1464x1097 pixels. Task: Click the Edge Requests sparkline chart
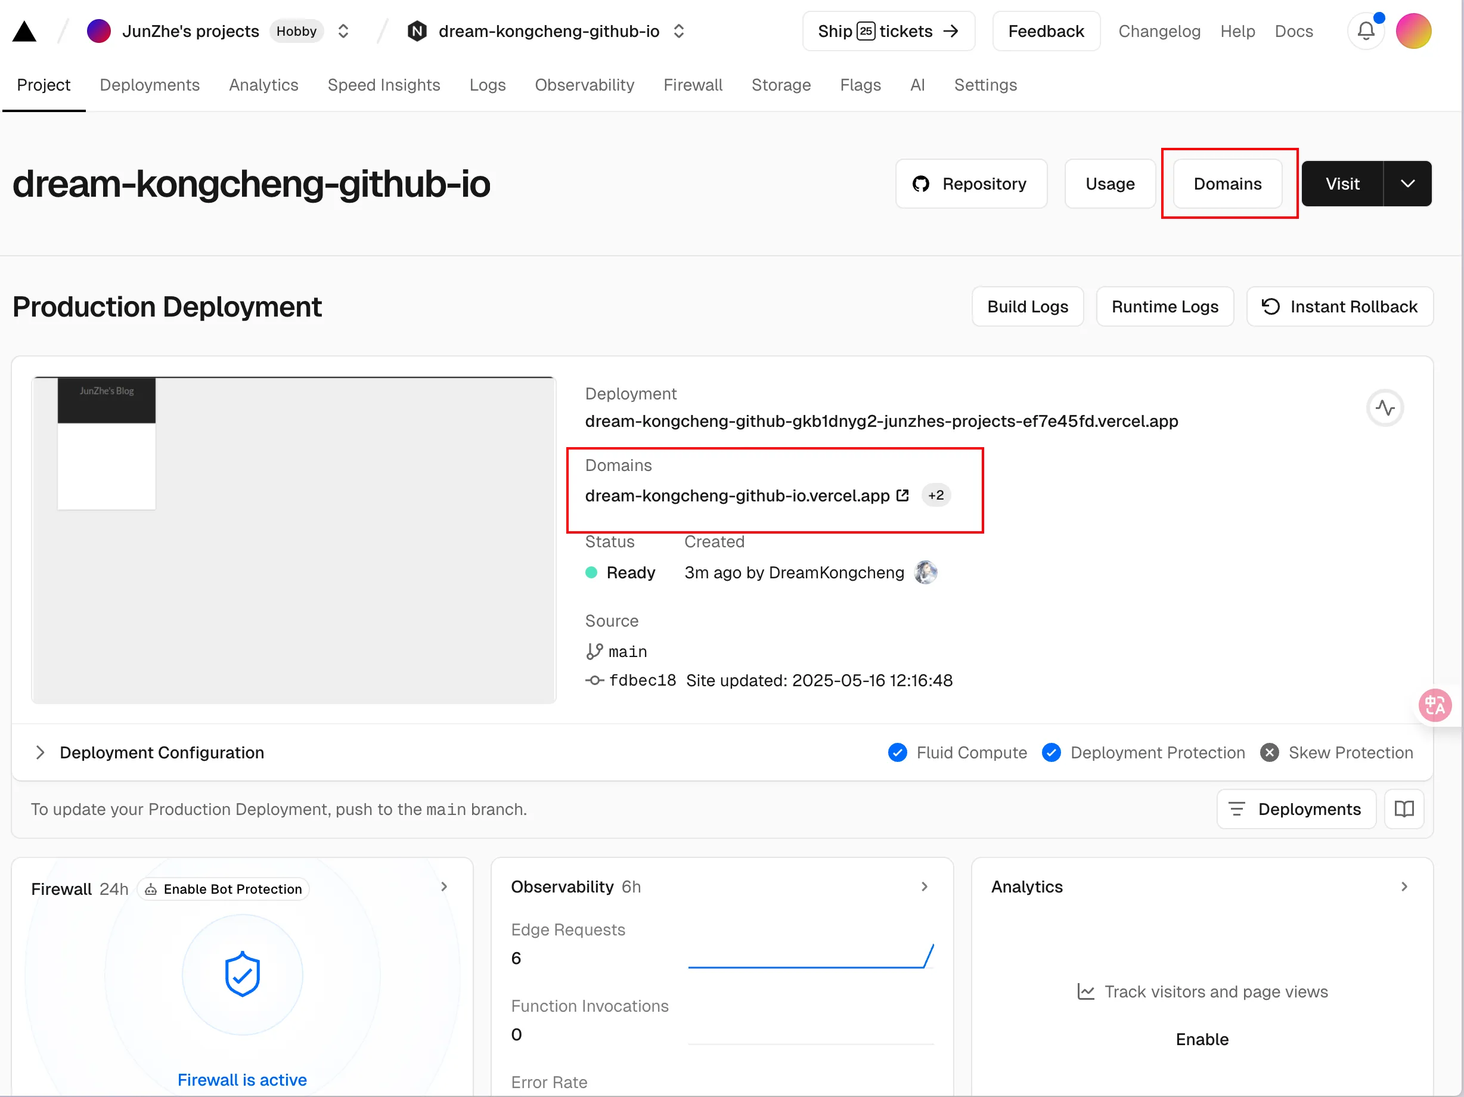810,957
